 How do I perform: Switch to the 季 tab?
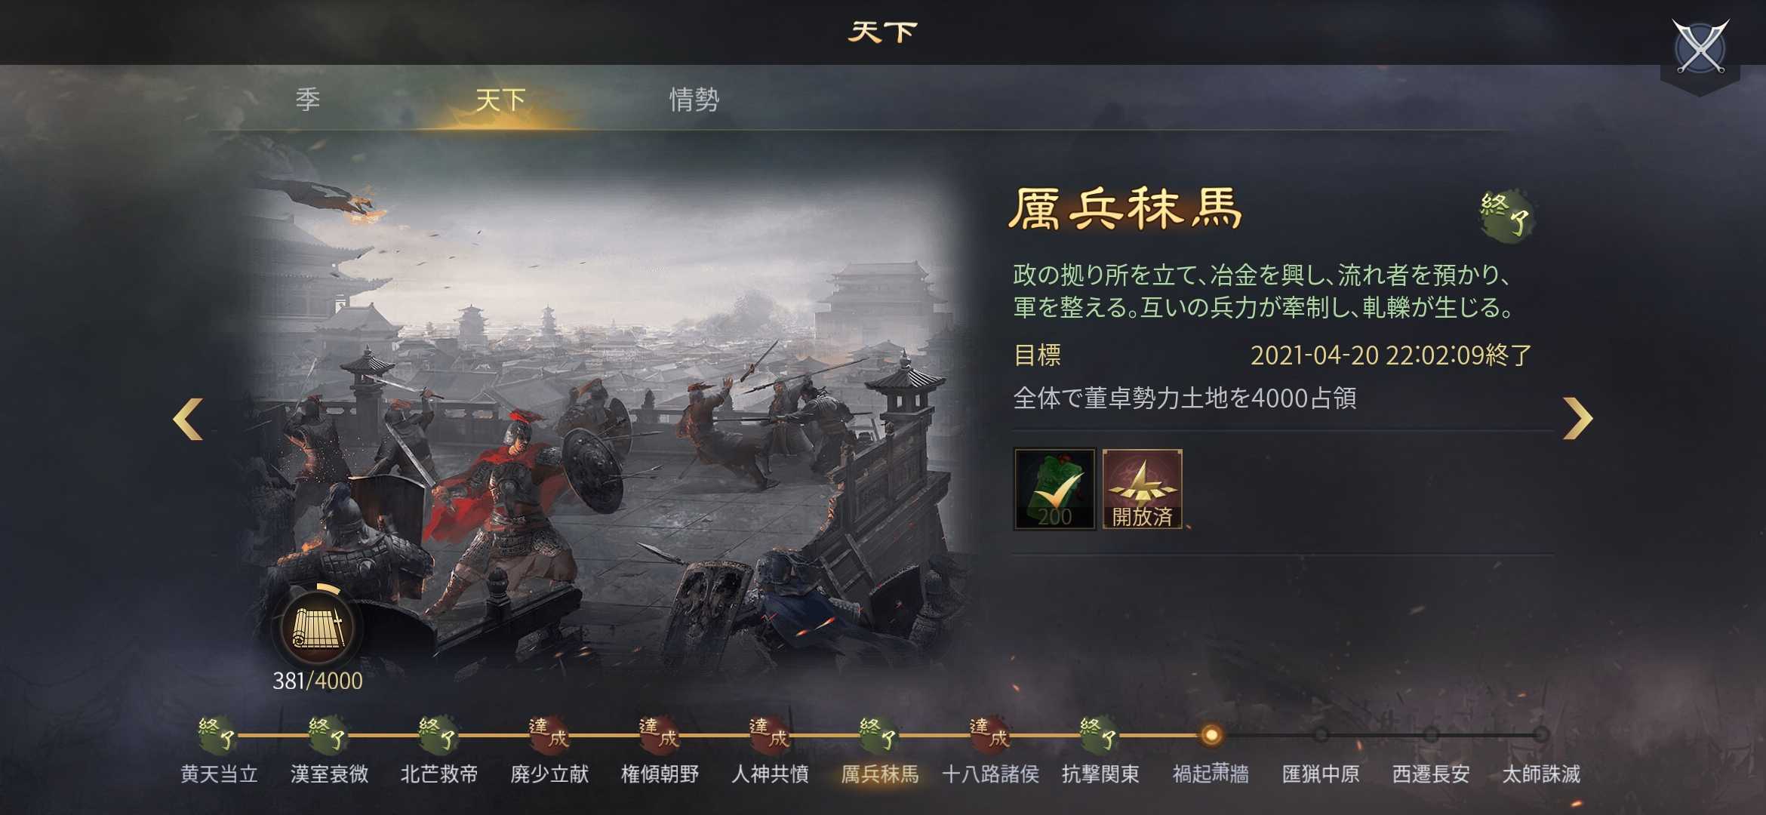[x=308, y=100]
